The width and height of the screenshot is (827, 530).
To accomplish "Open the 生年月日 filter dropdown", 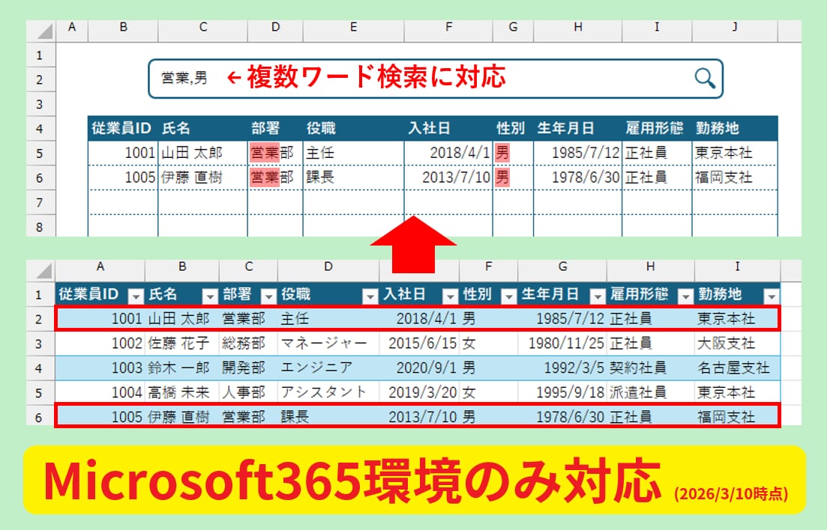I will click(597, 296).
